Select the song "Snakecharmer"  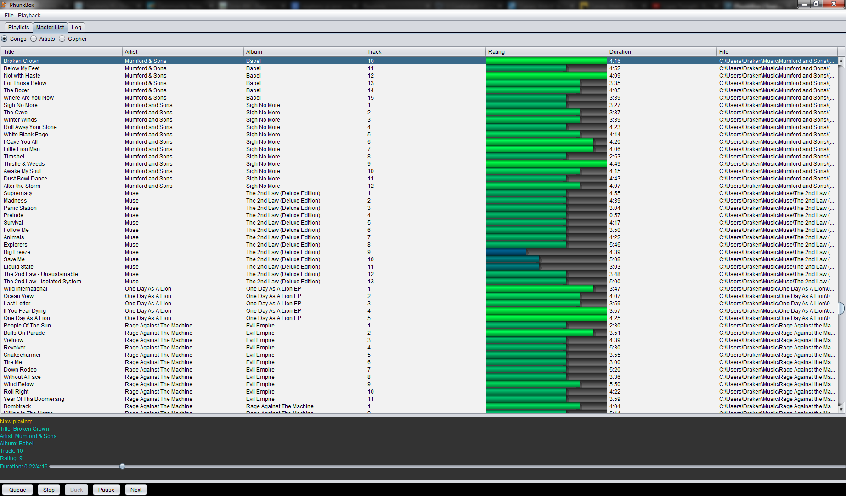[x=22, y=355]
